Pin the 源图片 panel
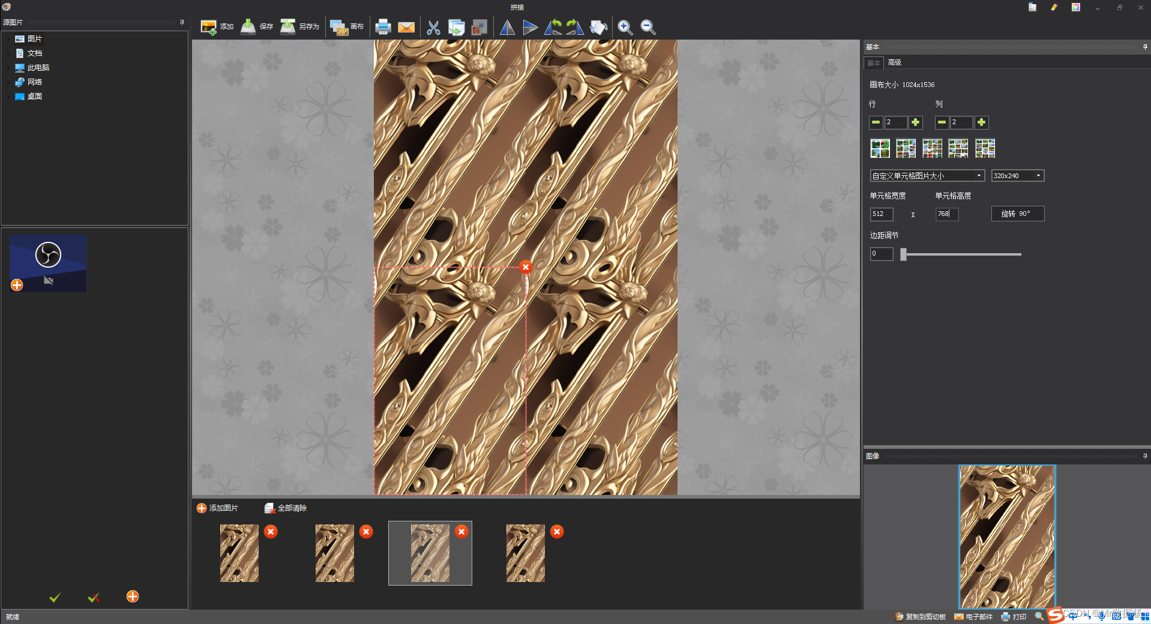 tap(182, 22)
